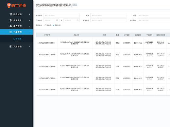
Task: Focus the 订单编号 filter input field
Action: [x=109, y=20]
